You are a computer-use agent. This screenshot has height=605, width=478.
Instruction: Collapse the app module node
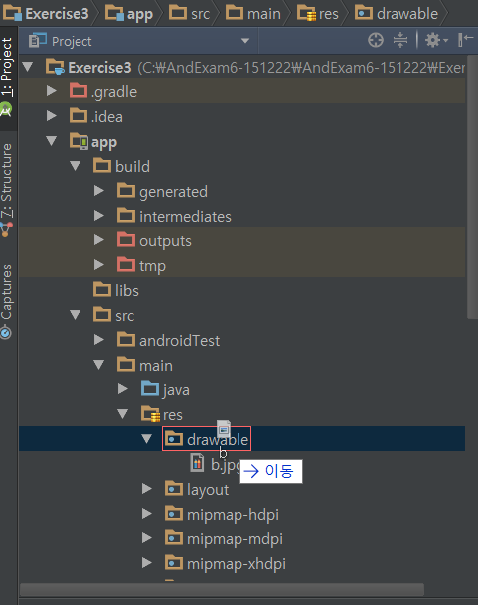point(51,141)
